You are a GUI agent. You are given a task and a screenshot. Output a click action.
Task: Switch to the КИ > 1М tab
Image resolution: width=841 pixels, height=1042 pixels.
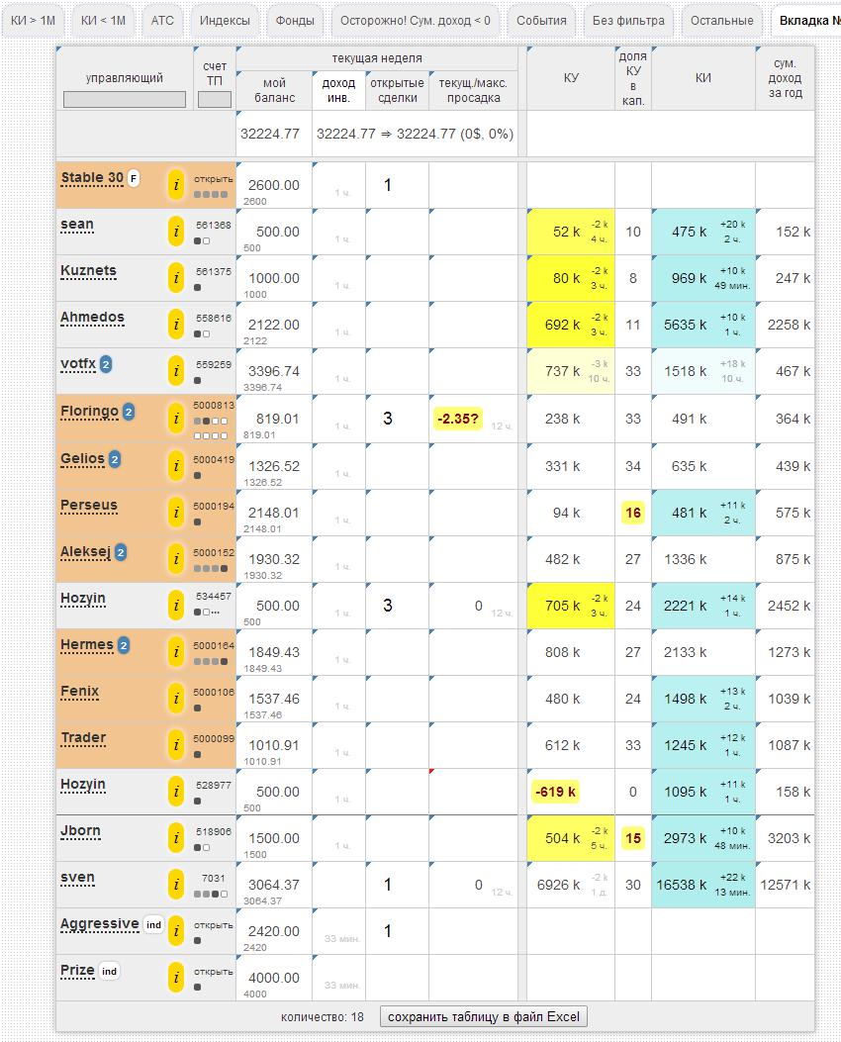(34, 21)
